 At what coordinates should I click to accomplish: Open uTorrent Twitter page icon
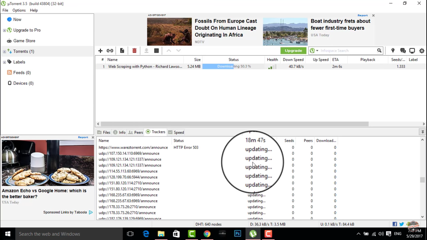point(402,224)
